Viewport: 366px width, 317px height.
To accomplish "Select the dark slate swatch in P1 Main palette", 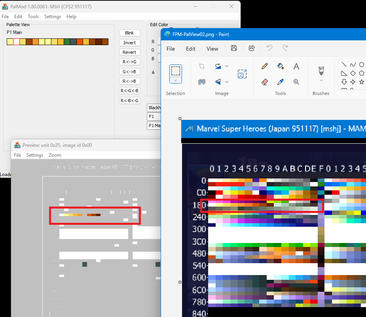I will [73, 42].
